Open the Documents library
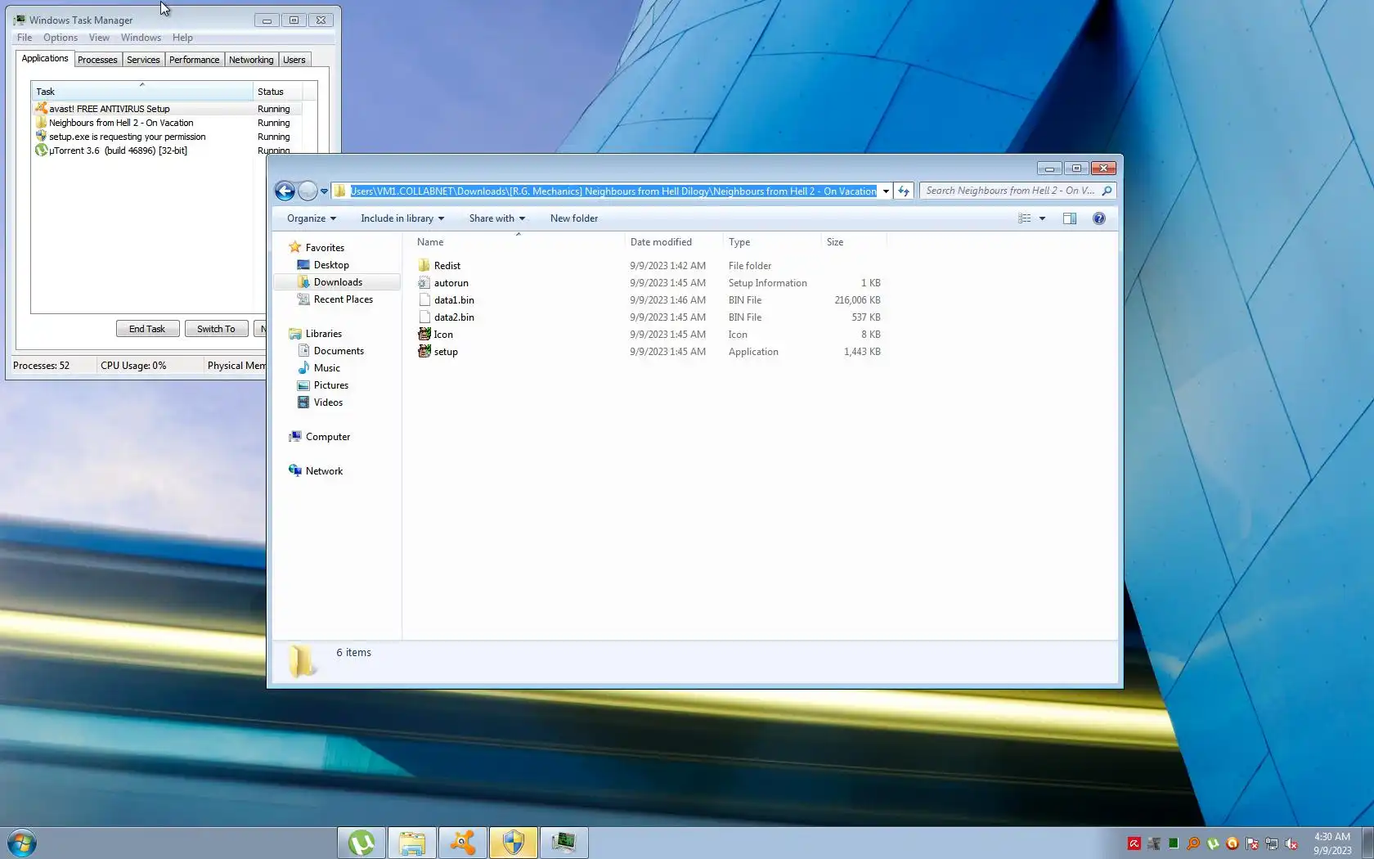 coord(339,351)
